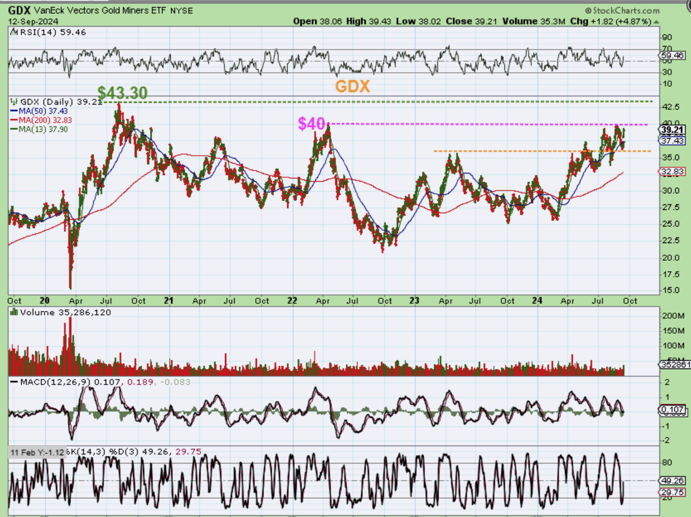The width and height of the screenshot is (691, 517).
Task: Click the 'GDX (Daily) 39.21' legend entry
Action: (x=57, y=102)
